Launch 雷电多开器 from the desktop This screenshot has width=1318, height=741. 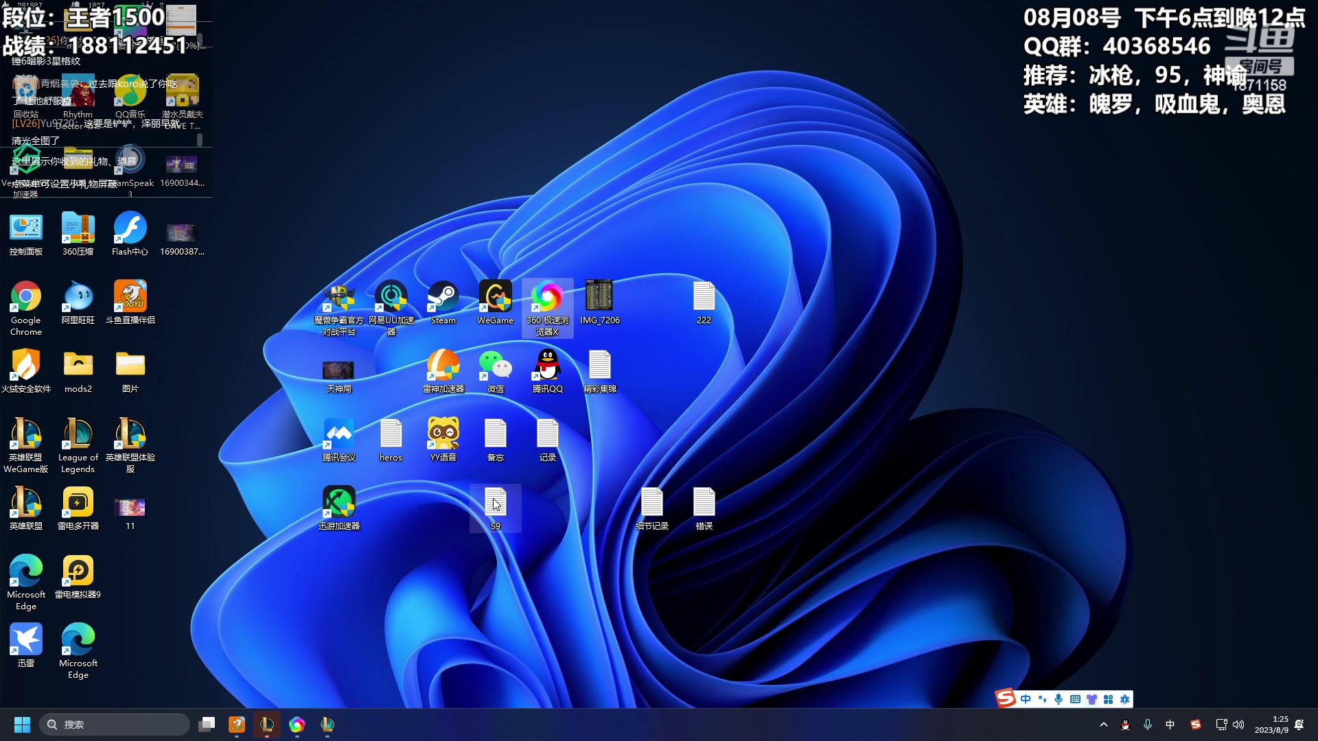tap(78, 508)
